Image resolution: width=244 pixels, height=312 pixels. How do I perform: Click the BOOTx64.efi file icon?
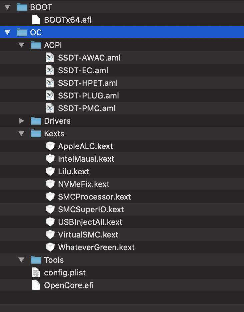(x=36, y=20)
